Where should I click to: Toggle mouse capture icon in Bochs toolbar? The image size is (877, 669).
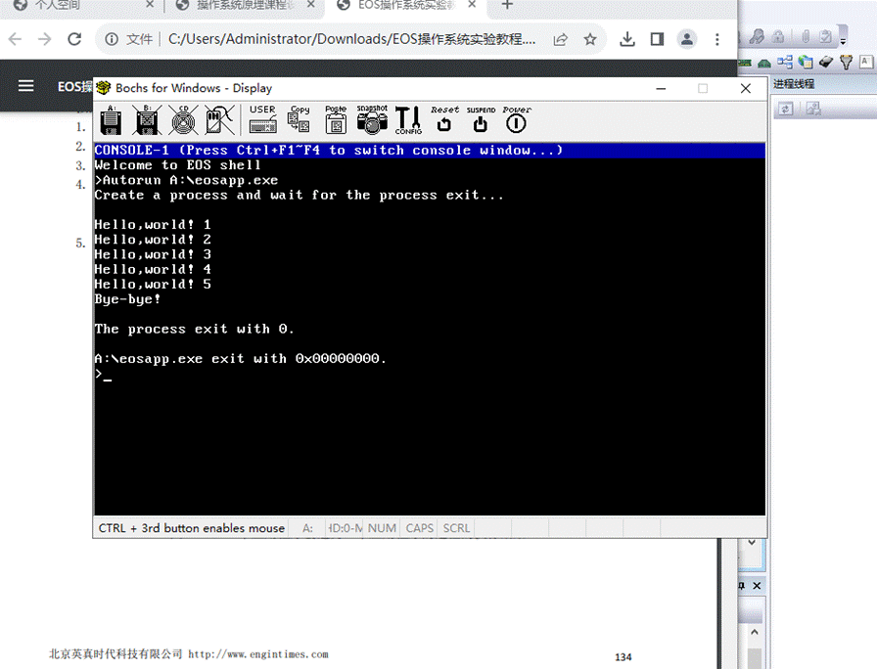click(219, 119)
